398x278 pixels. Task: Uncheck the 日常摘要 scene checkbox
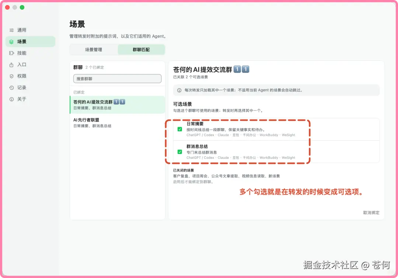pos(180,129)
